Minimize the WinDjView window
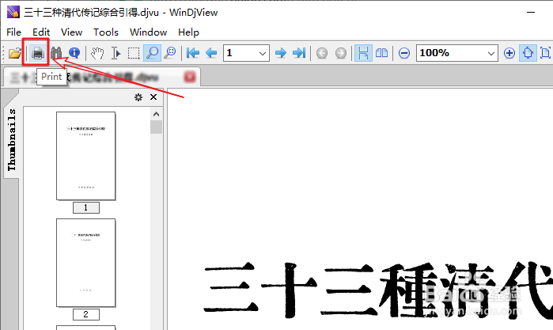Screen dimensions: 553x330 pos(531,13)
